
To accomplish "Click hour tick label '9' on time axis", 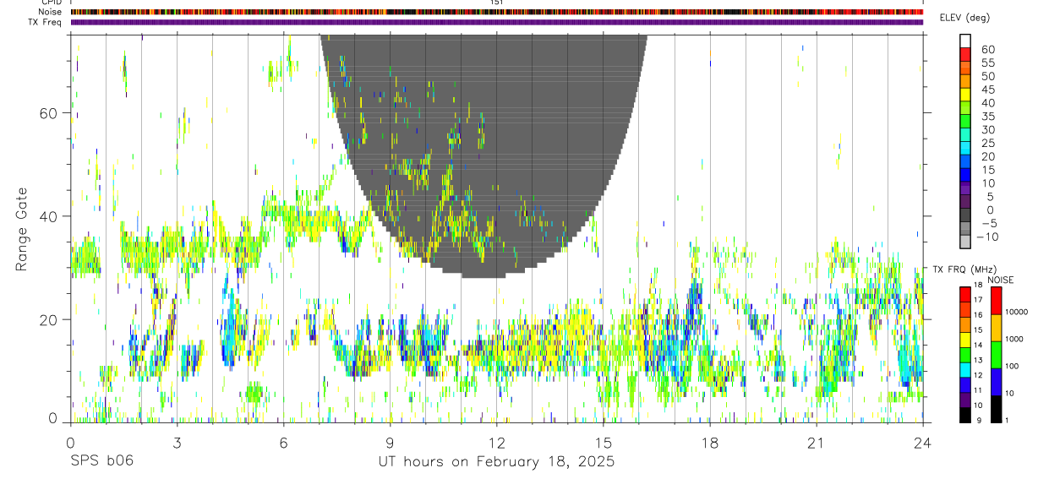I will 390,443.
